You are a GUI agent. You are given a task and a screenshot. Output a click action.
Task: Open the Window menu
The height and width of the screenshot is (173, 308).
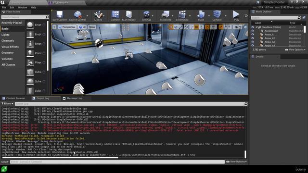pos(23,8)
